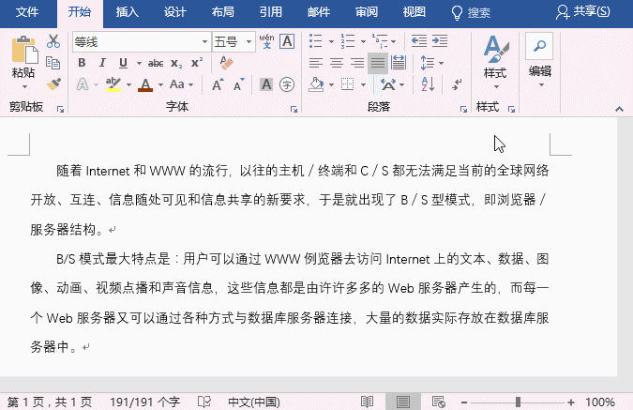Click zoom out minus button

(464, 402)
